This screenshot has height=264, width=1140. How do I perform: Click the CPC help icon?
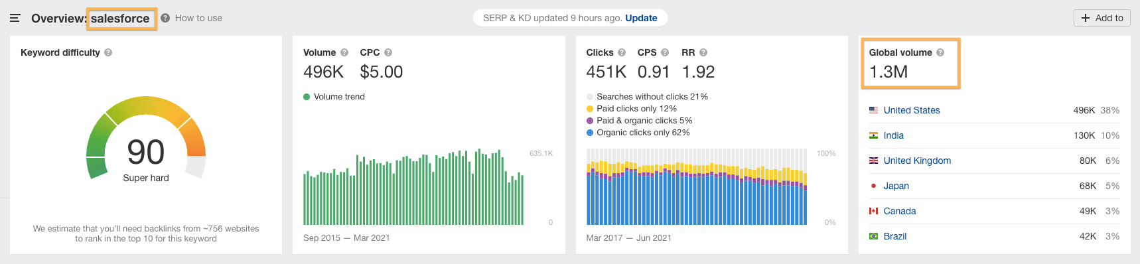click(x=388, y=52)
